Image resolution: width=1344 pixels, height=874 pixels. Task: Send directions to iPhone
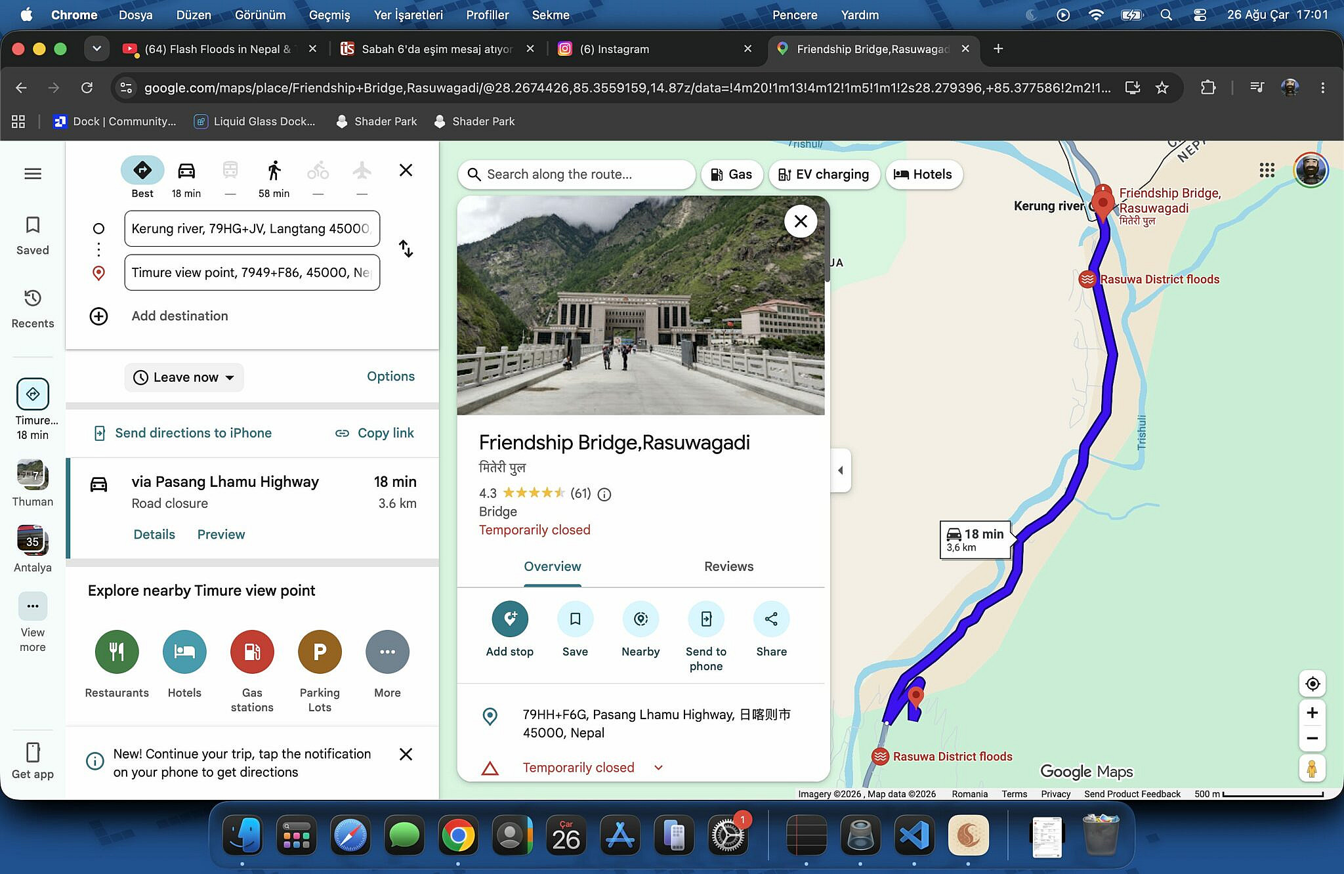coord(183,433)
